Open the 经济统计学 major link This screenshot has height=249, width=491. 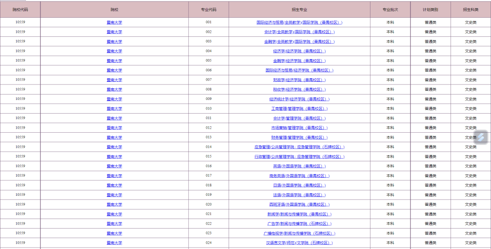(299, 99)
